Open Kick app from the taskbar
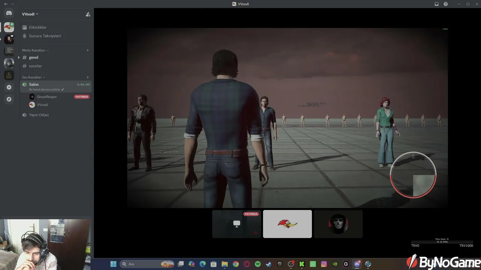The width and height of the screenshot is (481, 270). tap(302, 264)
